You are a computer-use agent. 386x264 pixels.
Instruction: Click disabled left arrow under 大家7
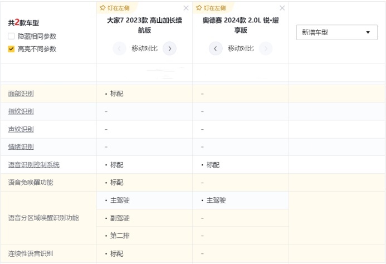[119, 48]
